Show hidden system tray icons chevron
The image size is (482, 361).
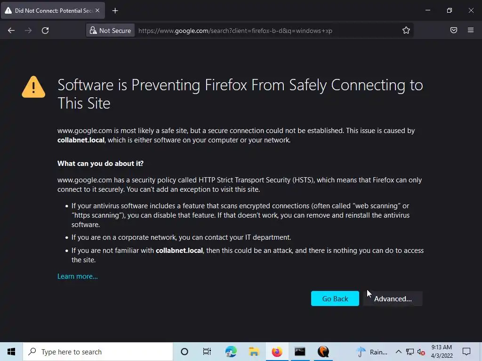398,352
